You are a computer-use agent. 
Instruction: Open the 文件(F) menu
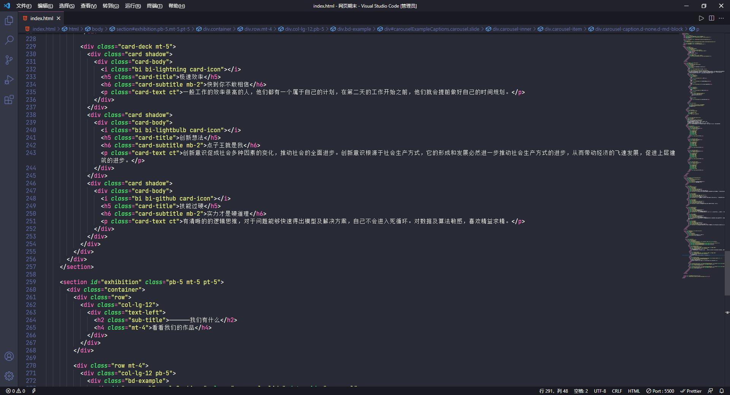(x=24, y=6)
